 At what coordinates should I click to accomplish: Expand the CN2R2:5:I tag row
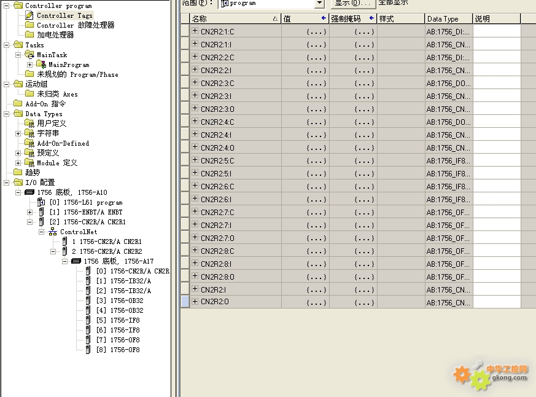tap(195, 173)
